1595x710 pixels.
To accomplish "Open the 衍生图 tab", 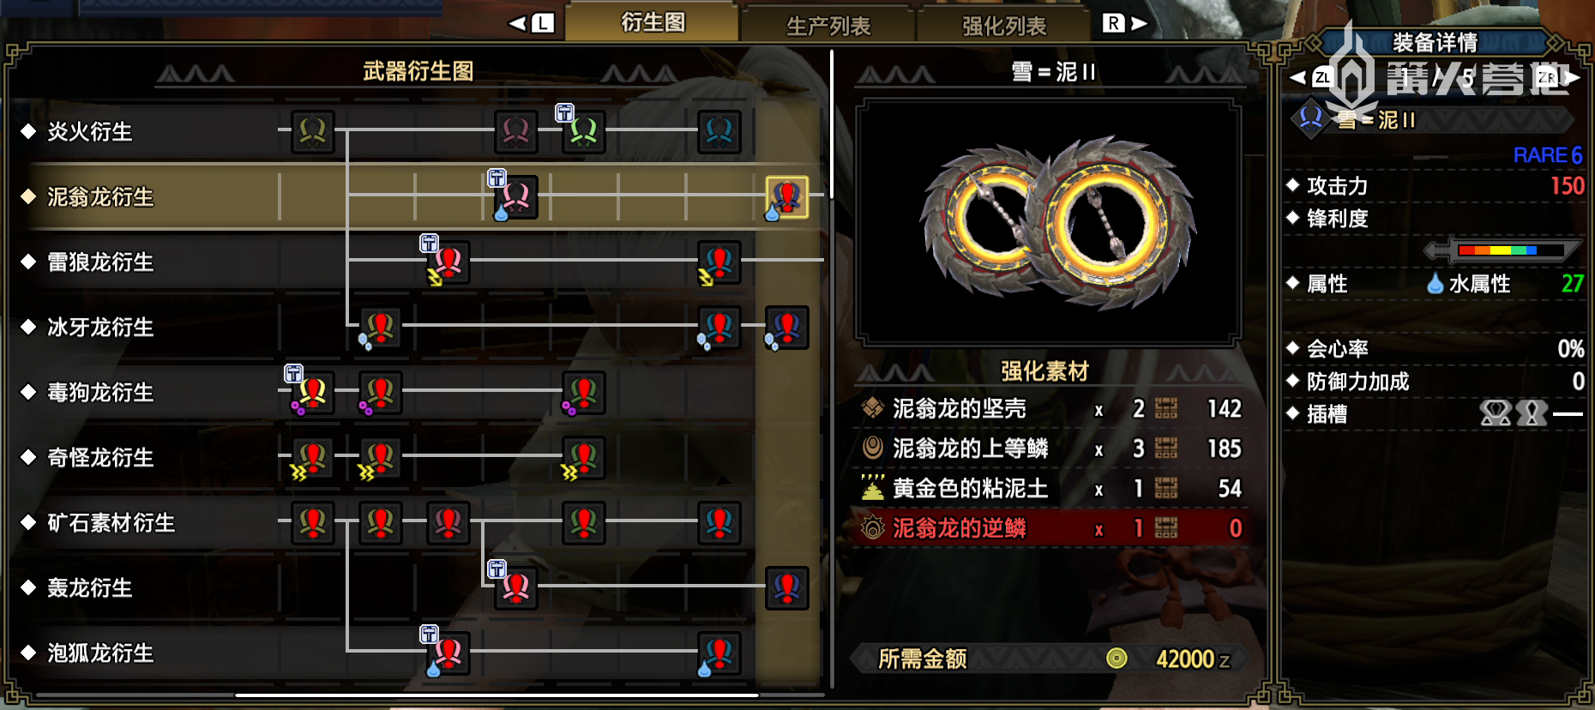I will (653, 22).
